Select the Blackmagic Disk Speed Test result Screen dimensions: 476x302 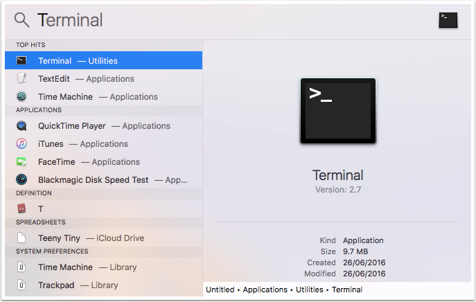tap(103, 179)
